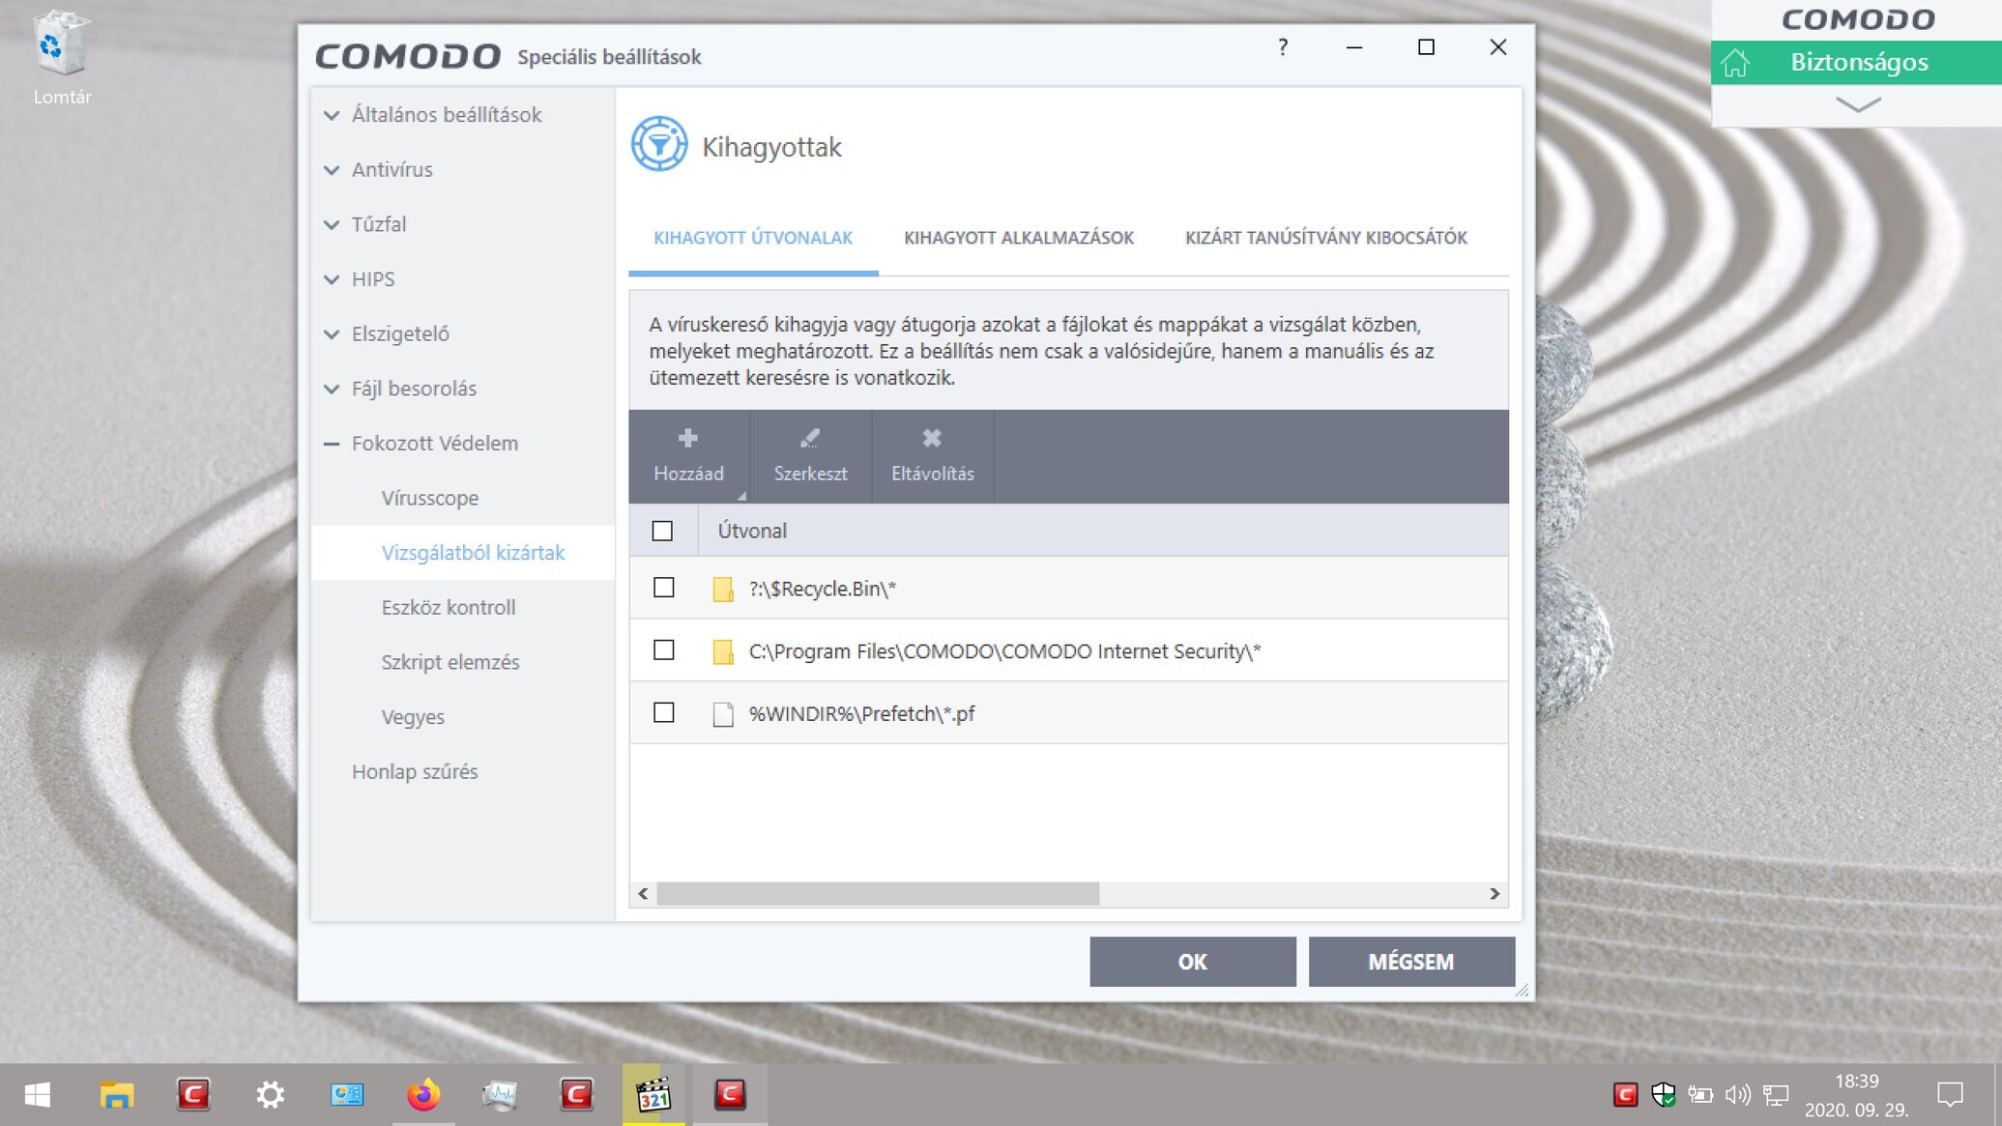
Task: Open Lomtár recycle bin desktop icon
Action: pyautogui.click(x=62, y=56)
